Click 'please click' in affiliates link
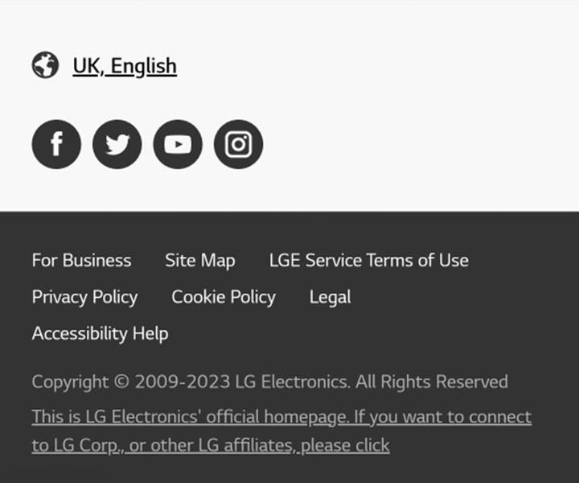The width and height of the screenshot is (579, 483). (346, 445)
